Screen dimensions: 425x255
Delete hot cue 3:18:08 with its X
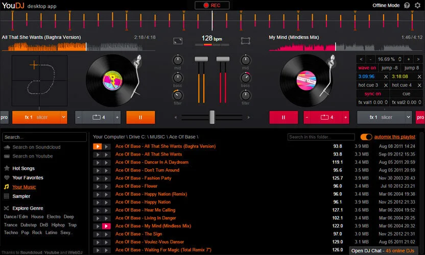point(419,76)
